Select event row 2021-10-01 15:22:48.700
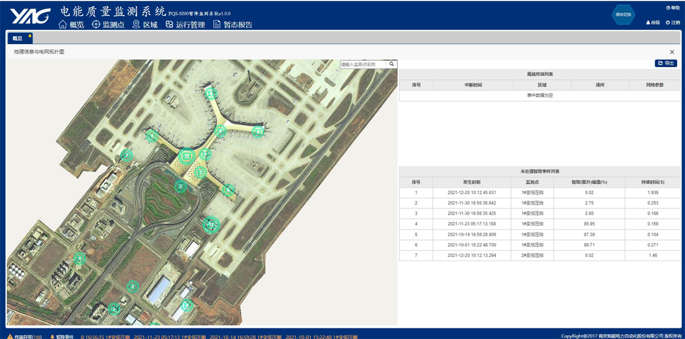Viewport: 685px width, 339px height. [539, 244]
